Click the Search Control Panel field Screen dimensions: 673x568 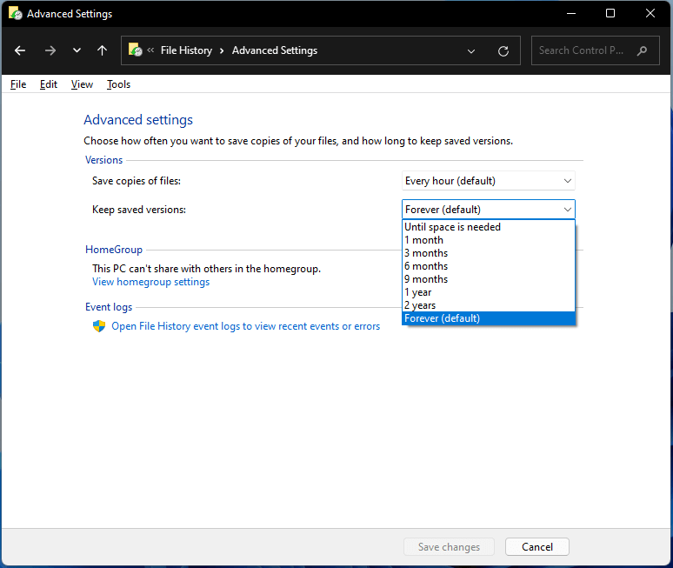[x=581, y=50]
